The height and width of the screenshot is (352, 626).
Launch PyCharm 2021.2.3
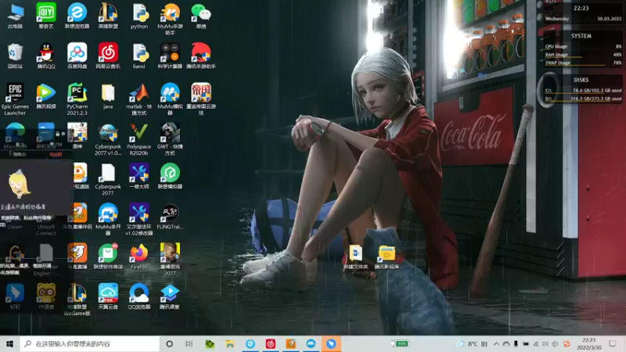click(x=77, y=99)
